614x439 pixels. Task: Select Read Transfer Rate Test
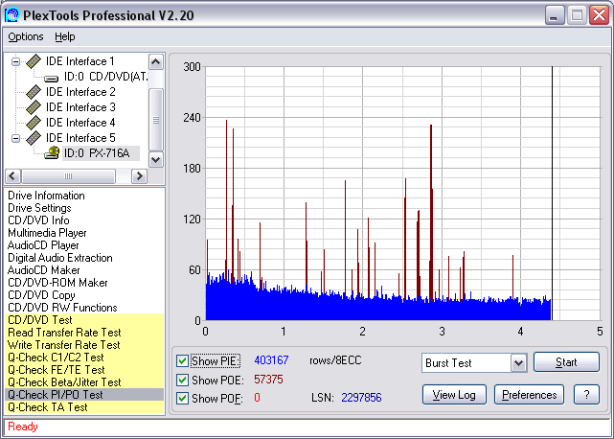point(84,333)
